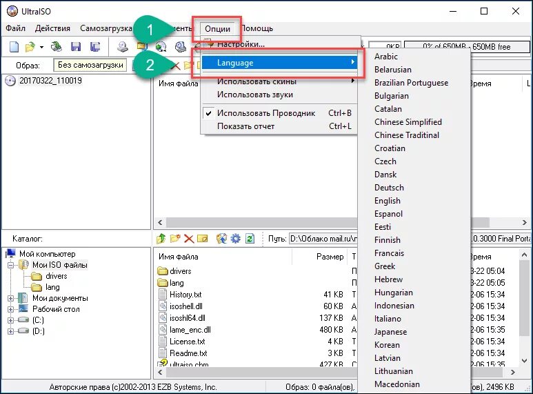Click the lower file list scroll-down arrow
The image size is (533, 394).
pos(524,361)
